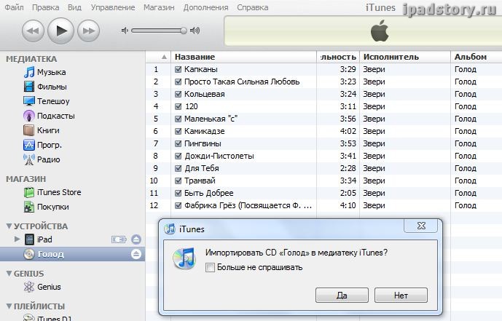This screenshot has width=502, height=321.
Task: Open the Магазин menu
Action: point(159,7)
